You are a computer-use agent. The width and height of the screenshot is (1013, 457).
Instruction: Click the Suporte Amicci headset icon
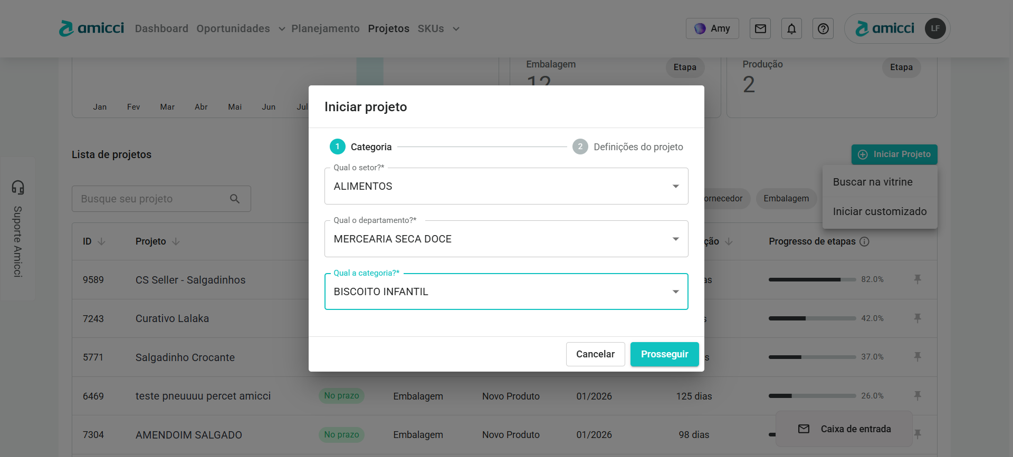click(x=18, y=187)
